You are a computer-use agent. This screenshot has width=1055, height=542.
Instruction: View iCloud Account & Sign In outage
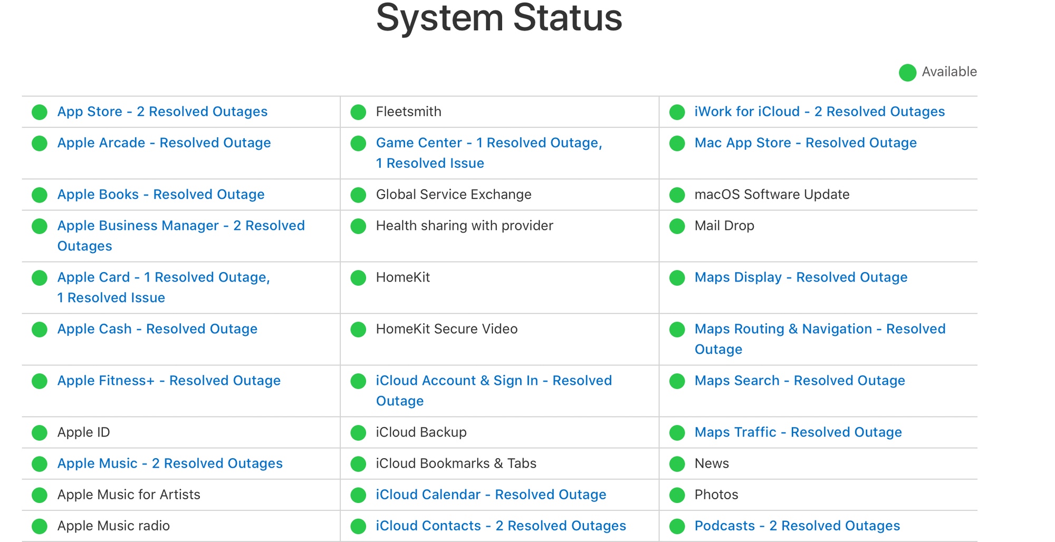[x=494, y=391]
